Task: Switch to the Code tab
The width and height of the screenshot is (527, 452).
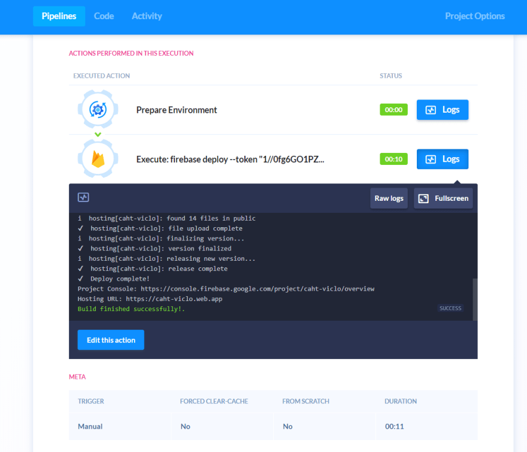Action: (104, 16)
